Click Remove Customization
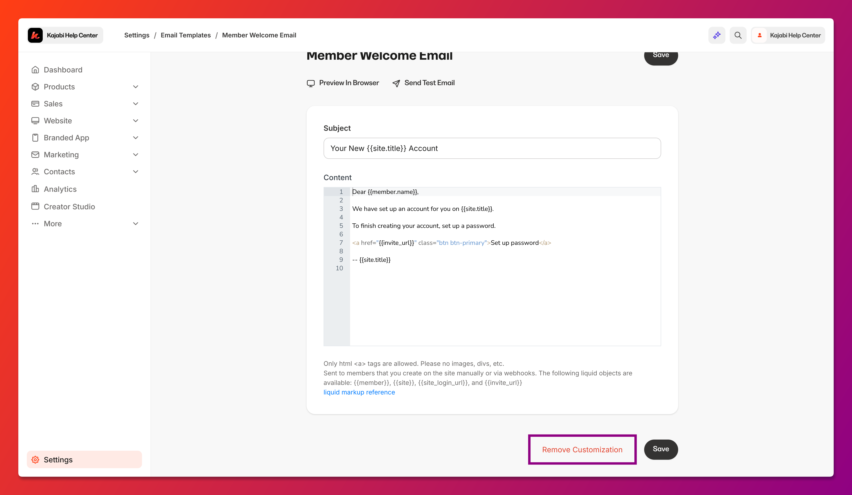Image resolution: width=852 pixels, height=495 pixels. click(582, 450)
